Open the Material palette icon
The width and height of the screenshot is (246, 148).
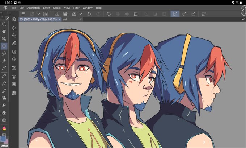coord(14,68)
